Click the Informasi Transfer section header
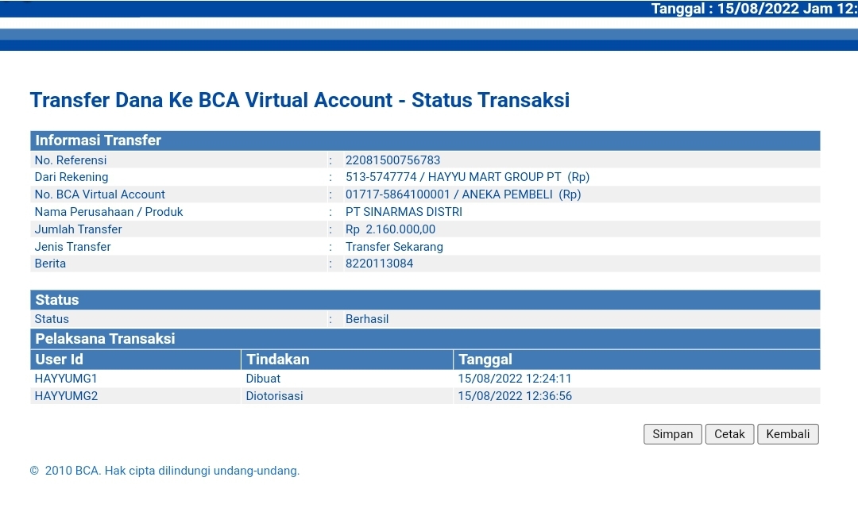Viewport: 858px width, 508px height. (x=98, y=140)
